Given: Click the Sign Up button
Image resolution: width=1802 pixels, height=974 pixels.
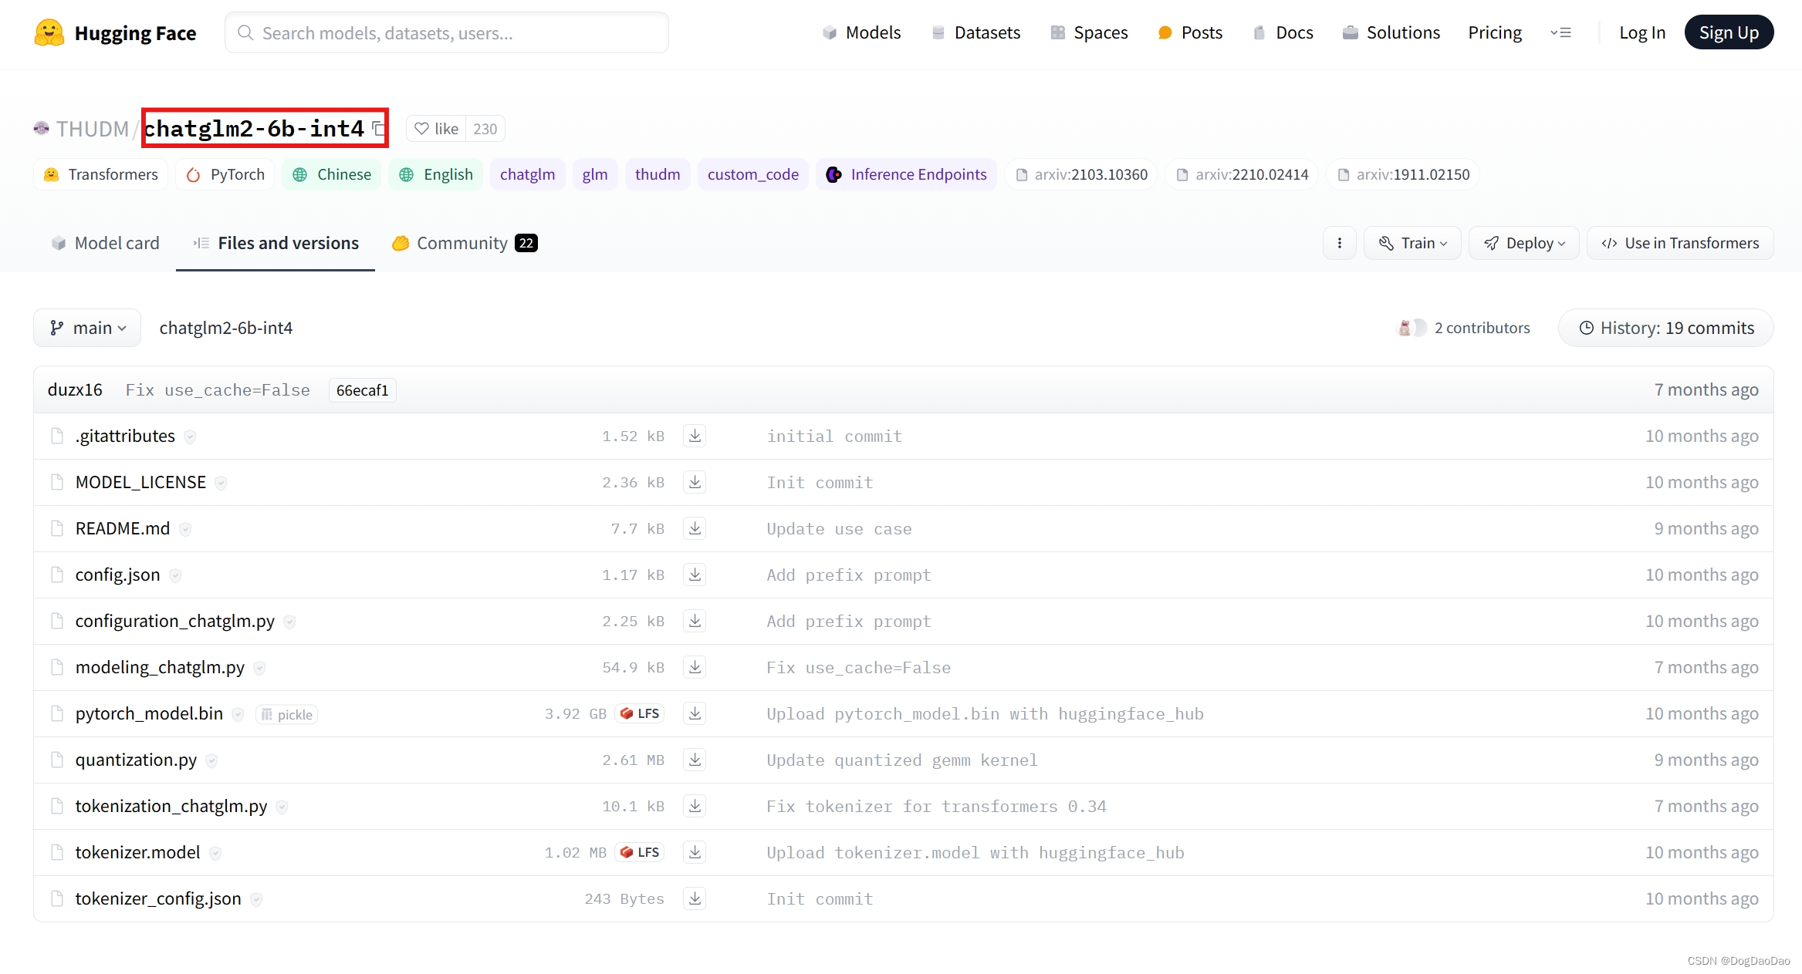Looking at the screenshot, I should [x=1729, y=32].
